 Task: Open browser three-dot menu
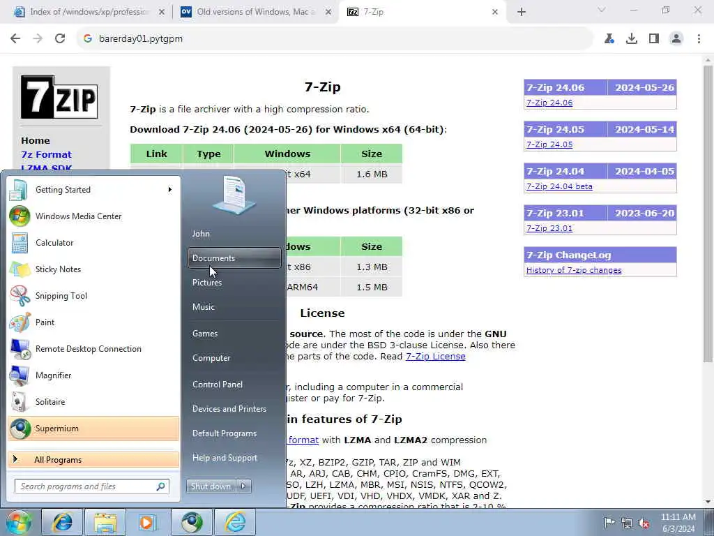coord(699,39)
